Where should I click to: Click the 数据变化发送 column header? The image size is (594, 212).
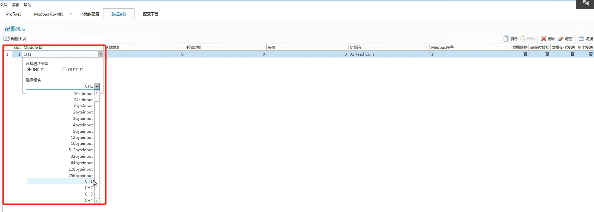(x=563, y=48)
